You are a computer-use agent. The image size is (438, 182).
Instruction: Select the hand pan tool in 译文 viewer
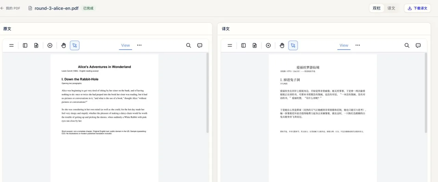point(282,45)
